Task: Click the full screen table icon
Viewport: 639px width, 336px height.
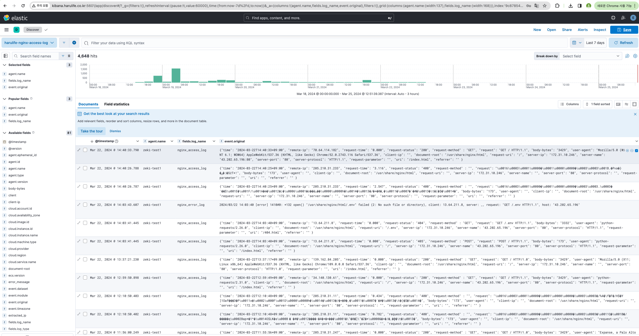Action: 634,104
